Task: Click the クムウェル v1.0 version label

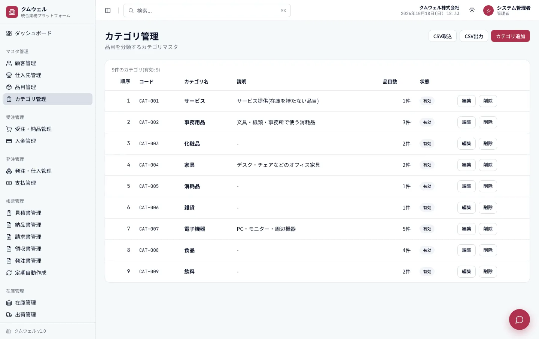Action: tap(30, 331)
